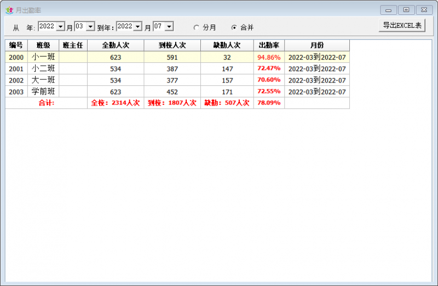This screenshot has height=286, width=438.
Task: Click the 编号 column header
Action: (16, 45)
